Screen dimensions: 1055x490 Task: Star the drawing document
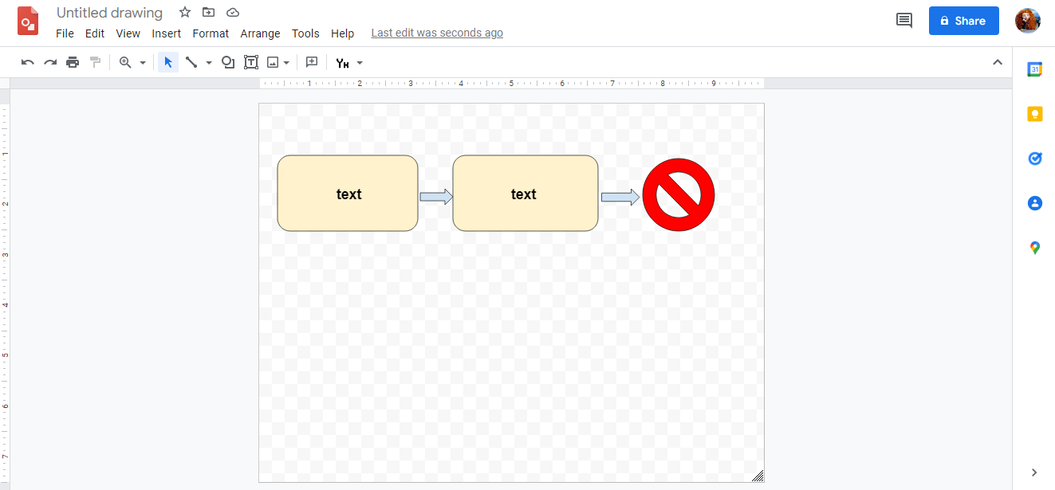185,12
